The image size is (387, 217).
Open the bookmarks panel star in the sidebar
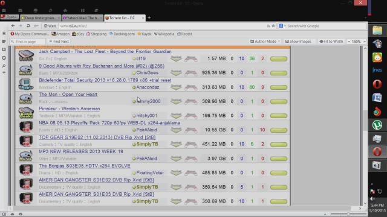pyautogui.click(x=4, y=33)
